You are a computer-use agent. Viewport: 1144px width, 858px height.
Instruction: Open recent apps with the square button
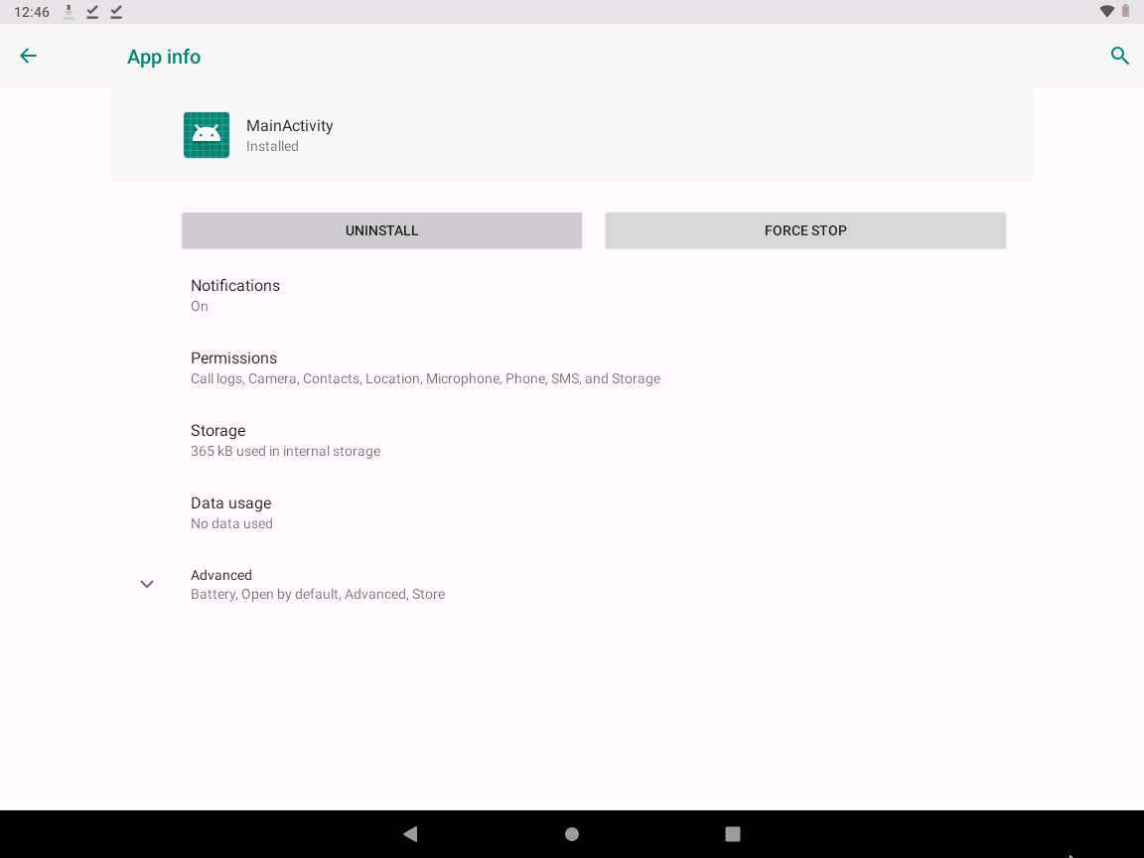(733, 834)
